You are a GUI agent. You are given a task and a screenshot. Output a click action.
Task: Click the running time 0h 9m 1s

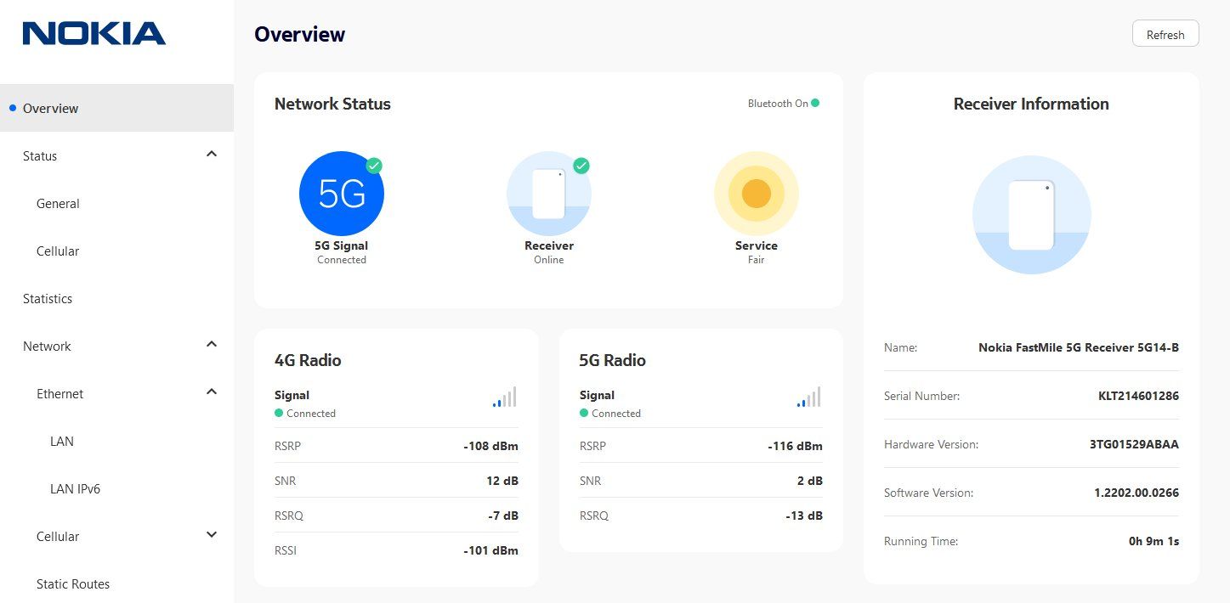[1153, 541]
